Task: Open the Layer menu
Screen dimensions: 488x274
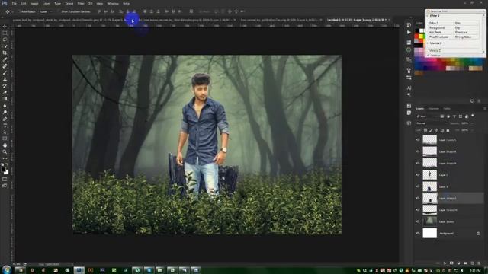Action: pos(46,3)
